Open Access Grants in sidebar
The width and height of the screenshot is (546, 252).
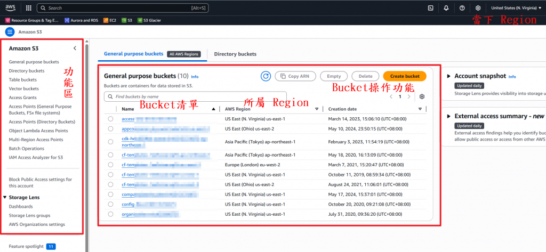pyautogui.click(x=22, y=97)
